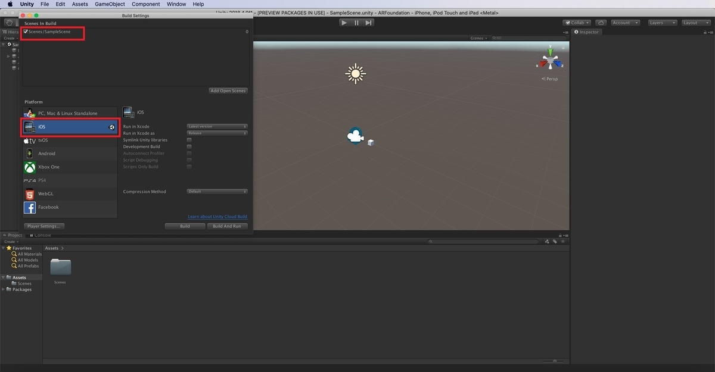The width and height of the screenshot is (715, 372).
Task: Open the Unity menu
Action: (x=27, y=4)
